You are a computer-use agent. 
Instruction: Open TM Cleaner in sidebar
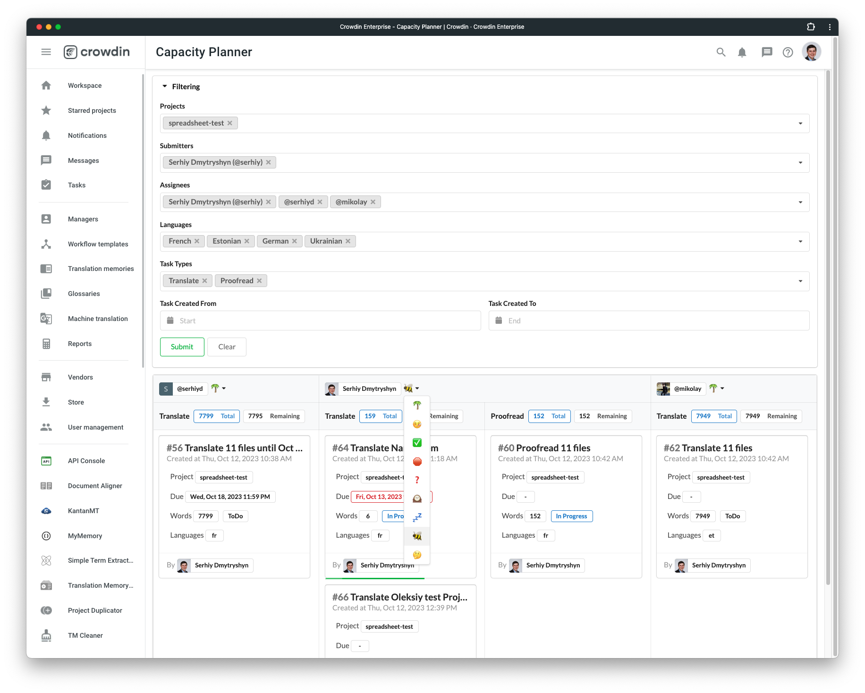pos(85,635)
